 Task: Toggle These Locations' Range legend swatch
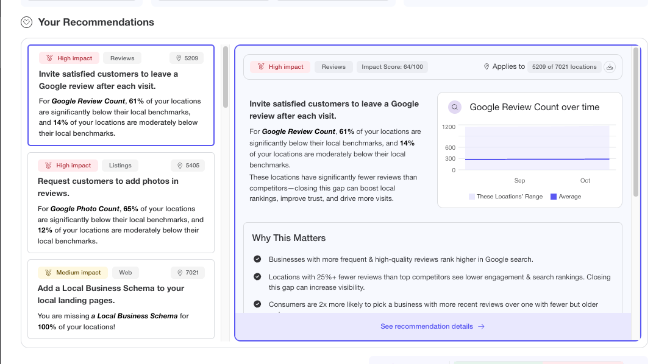click(472, 197)
